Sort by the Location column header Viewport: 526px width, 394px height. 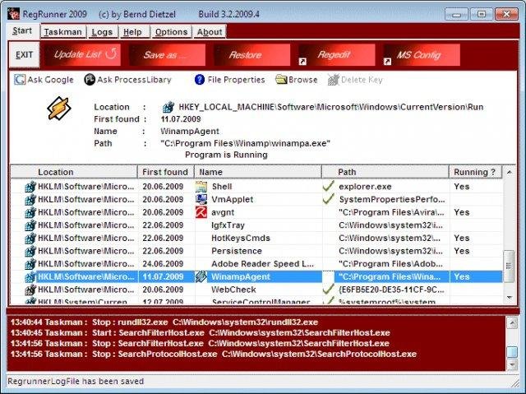coord(74,172)
